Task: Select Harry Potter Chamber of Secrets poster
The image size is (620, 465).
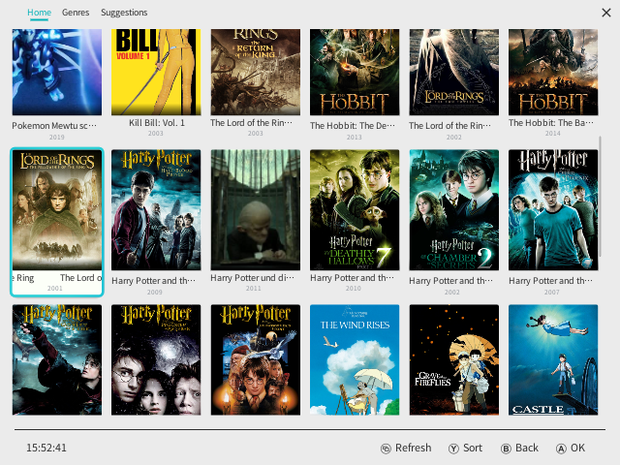Action: pyautogui.click(x=454, y=210)
